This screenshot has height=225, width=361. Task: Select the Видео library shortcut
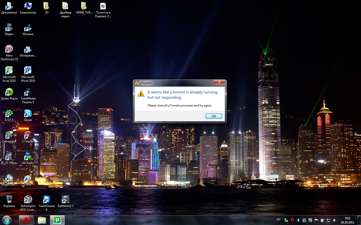(9, 29)
